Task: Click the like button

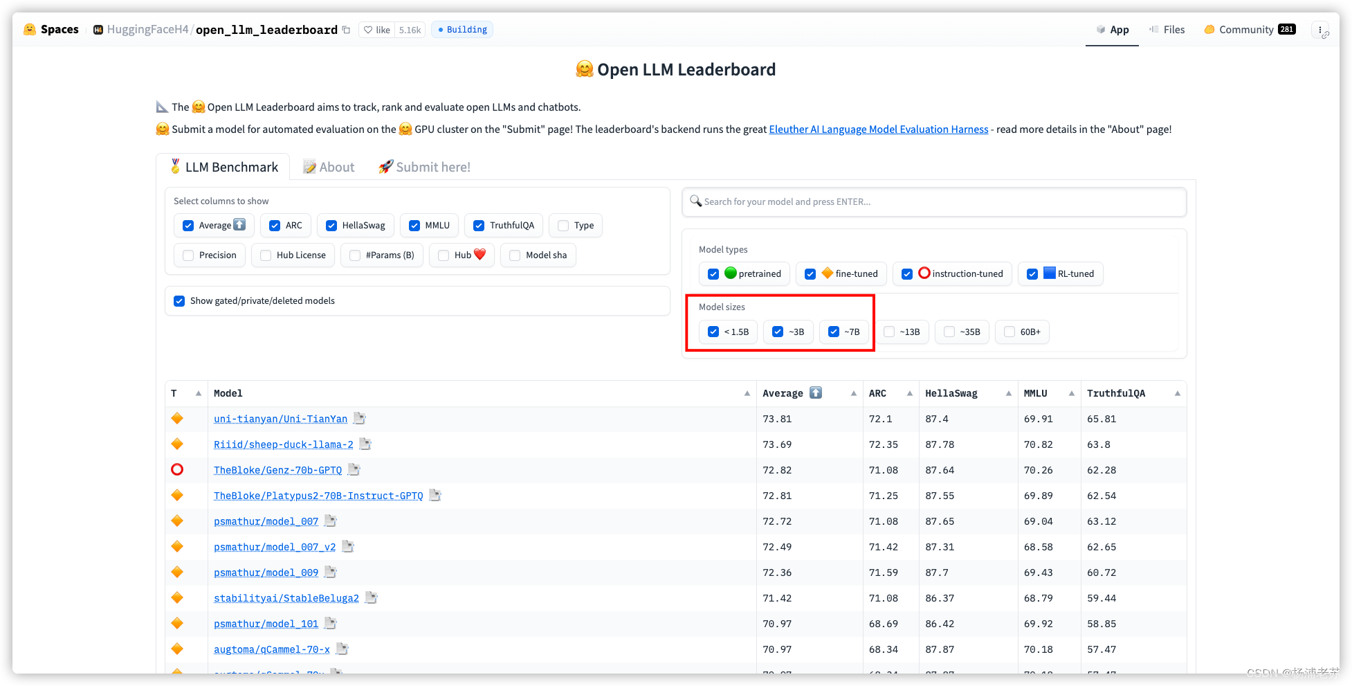Action: 377,30
